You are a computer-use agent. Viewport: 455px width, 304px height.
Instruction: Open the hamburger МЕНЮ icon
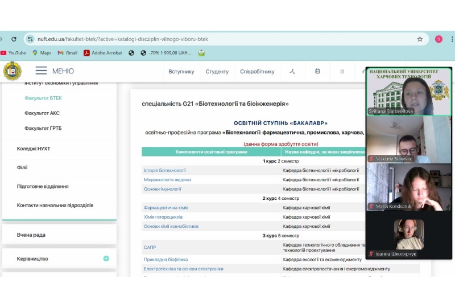pos(41,71)
